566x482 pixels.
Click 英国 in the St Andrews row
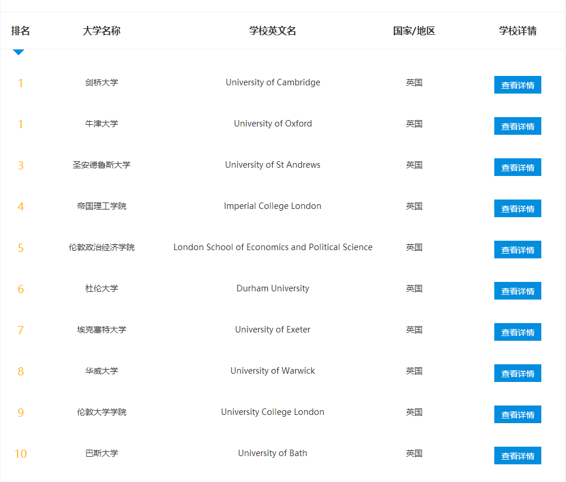click(414, 165)
